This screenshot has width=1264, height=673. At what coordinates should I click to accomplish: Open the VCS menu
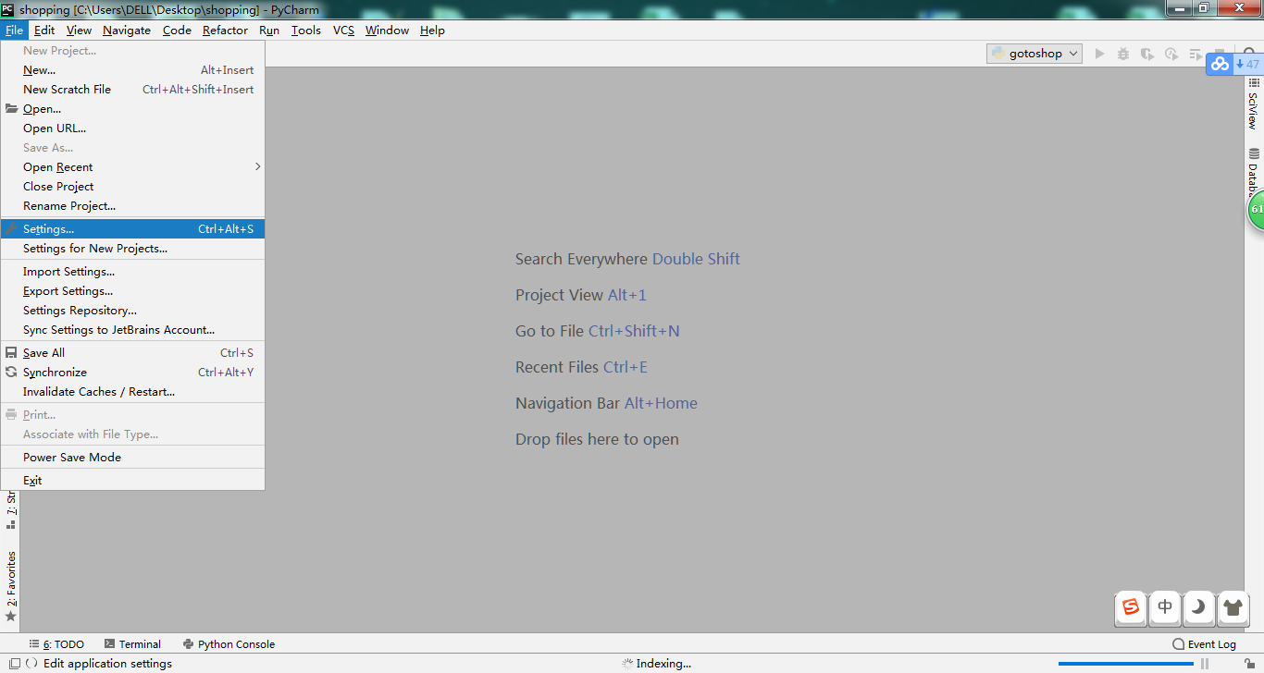(343, 31)
